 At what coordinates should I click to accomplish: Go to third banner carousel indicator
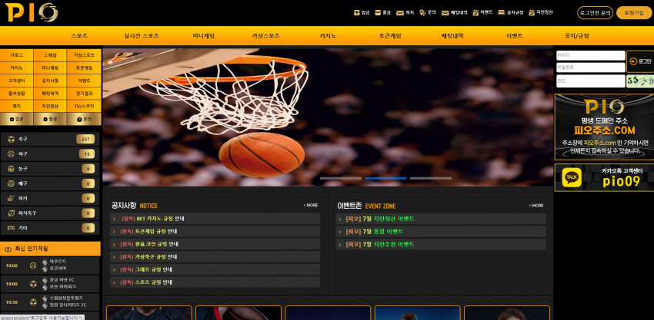click(x=431, y=178)
